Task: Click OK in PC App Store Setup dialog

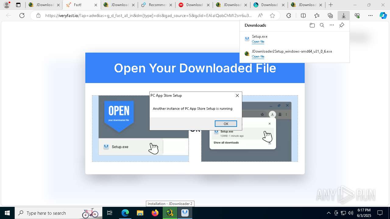Action: (x=226, y=123)
